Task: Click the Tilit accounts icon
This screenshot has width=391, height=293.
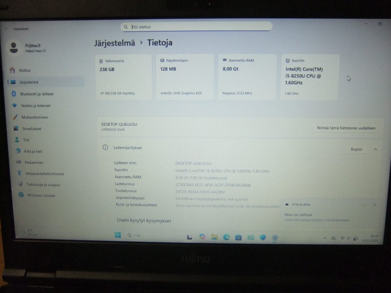Action: point(17,140)
